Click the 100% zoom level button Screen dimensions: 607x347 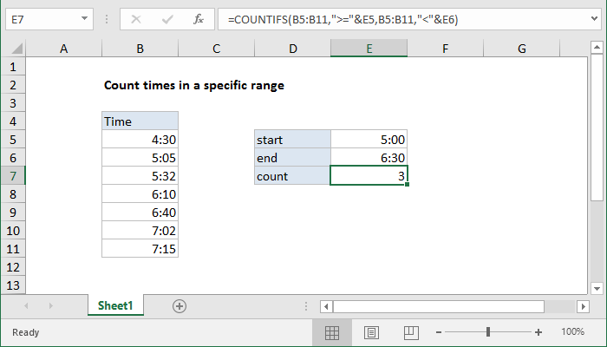click(x=572, y=332)
